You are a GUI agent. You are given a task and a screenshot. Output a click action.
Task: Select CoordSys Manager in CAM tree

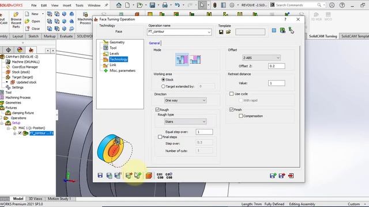click(25, 67)
